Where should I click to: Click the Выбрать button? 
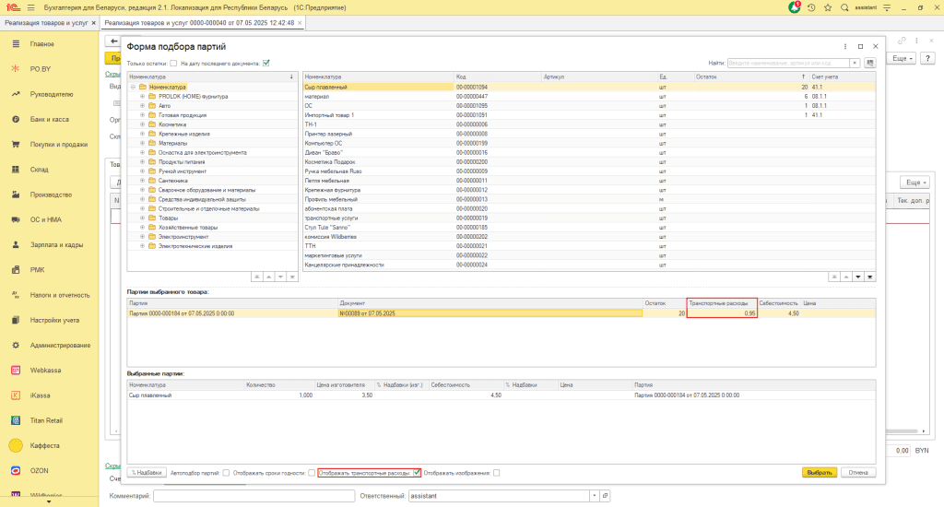click(x=820, y=473)
